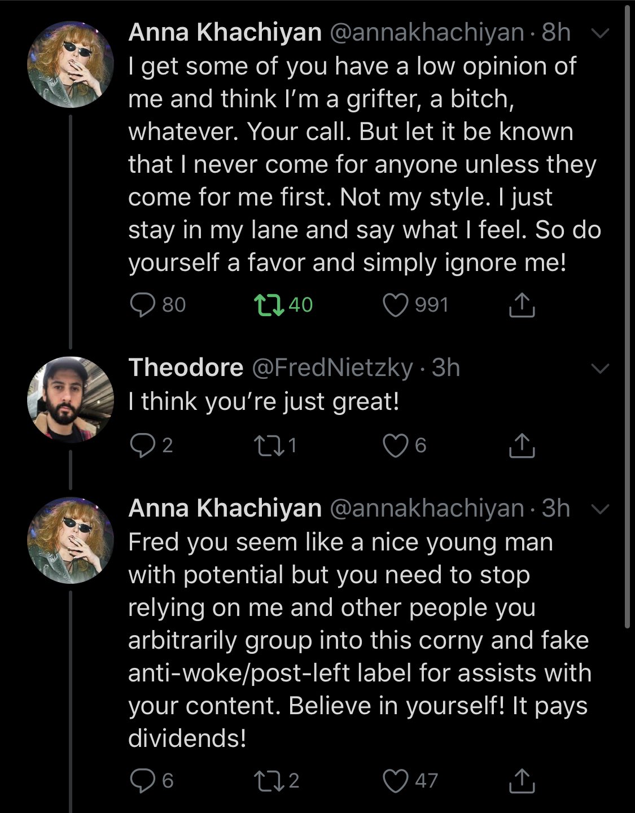Like Theodore's tweet with 6 likes
Image resolution: width=635 pixels, height=813 pixels.
click(x=395, y=446)
